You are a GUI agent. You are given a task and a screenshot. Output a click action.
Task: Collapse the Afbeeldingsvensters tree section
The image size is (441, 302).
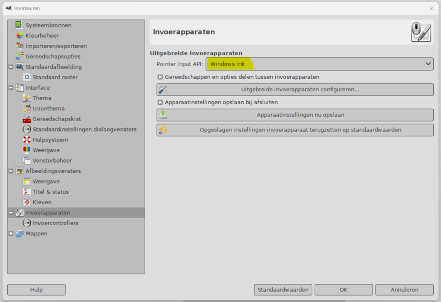coord(11,171)
